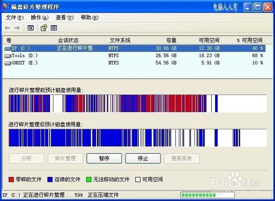
Task: Click the white 可用空间 legend swatch
Action: [x=138, y=180]
